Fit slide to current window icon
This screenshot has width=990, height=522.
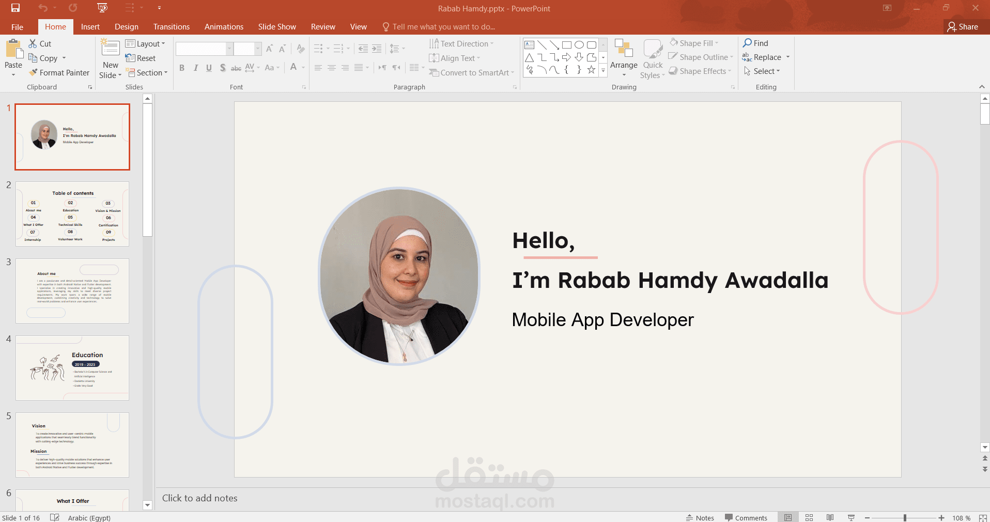tap(983, 517)
